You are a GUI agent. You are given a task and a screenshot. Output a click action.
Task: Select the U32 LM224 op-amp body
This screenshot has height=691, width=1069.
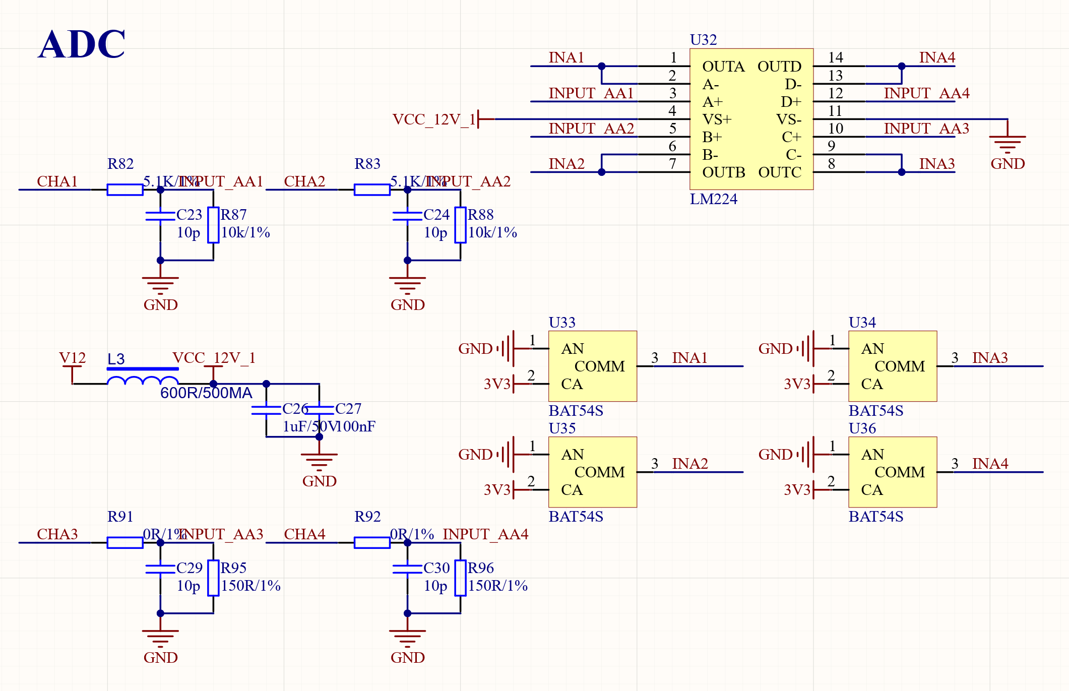[751, 119]
